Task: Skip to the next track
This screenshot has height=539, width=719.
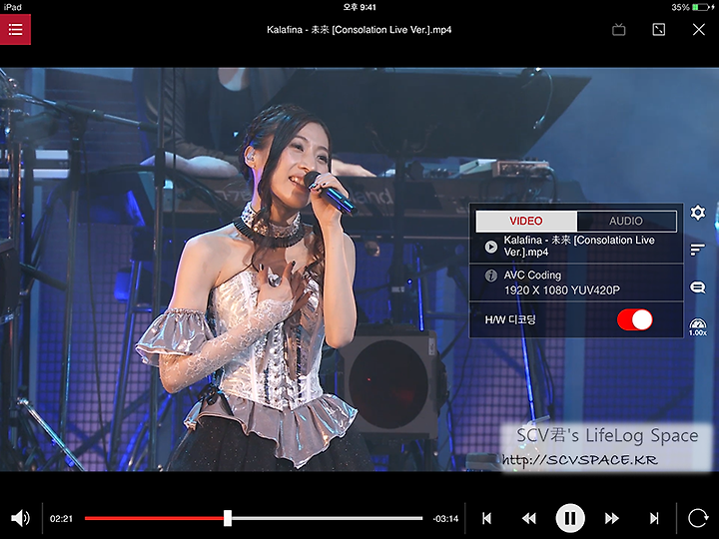Action: (x=654, y=518)
